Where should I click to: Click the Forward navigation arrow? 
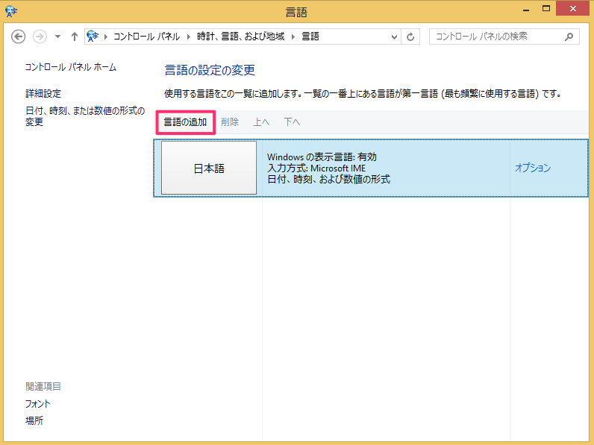pyautogui.click(x=40, y=37)
